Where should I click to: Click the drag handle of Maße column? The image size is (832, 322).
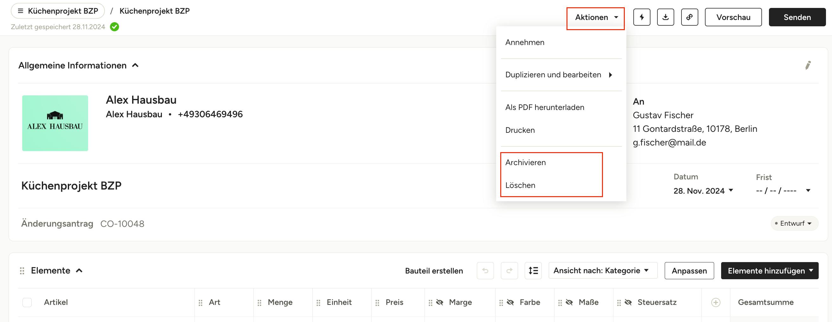pos(560,303)
